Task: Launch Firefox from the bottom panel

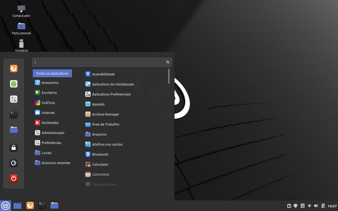Action: [30, 205]
